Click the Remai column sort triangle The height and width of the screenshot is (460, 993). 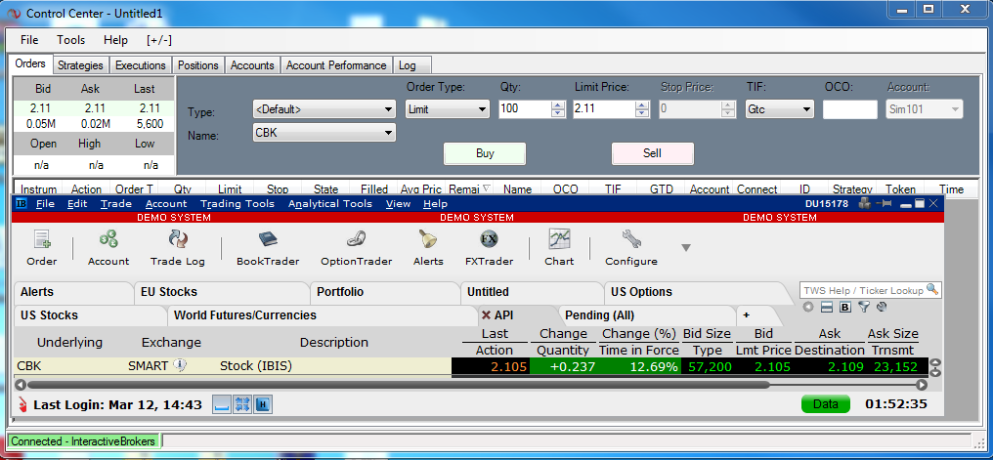pyautogui.click(x=486, y=188)
